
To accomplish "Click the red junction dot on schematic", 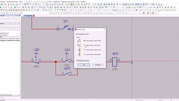I will pyautogui.click(x=56, y=62).
